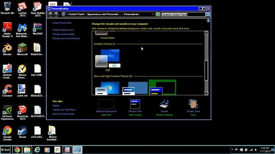
Task: Select the WinRAR desktop icon
Action: (37, 29)
